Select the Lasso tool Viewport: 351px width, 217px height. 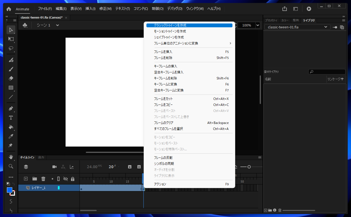pyautogui.click(x=11, y=48)
